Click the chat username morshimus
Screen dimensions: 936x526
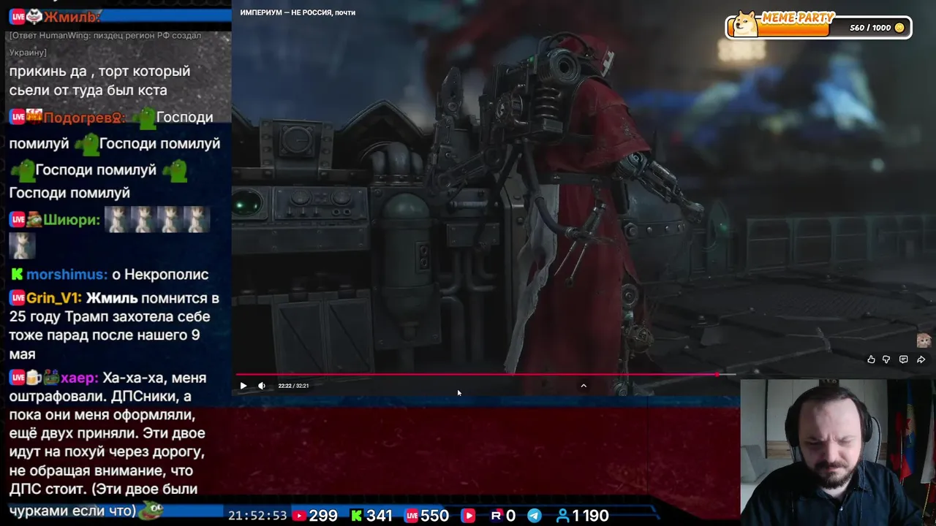[x=67, y=275]
